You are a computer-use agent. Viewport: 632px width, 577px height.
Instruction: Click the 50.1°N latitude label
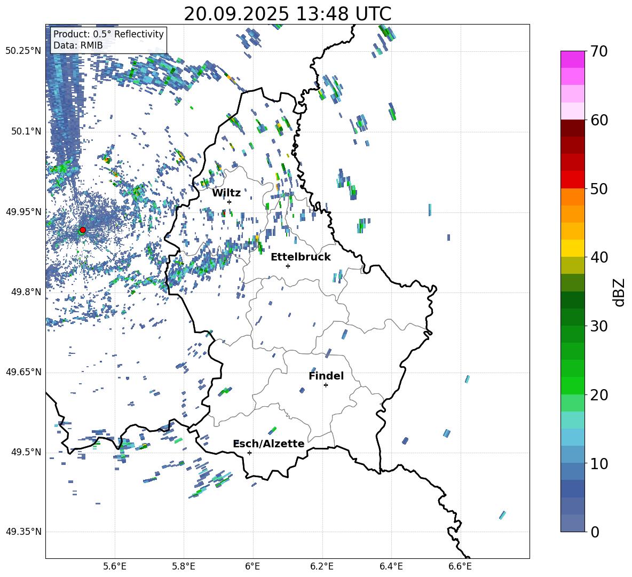tap(26, 131)
